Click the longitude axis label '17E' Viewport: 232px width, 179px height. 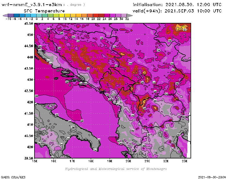[72, 161]
